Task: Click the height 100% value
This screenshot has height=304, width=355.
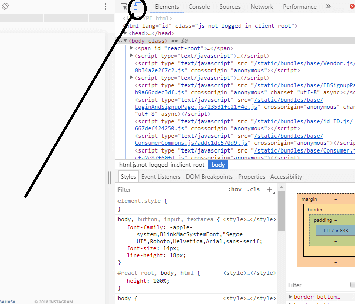Action: pyautogui.click(x=159, y=281)
